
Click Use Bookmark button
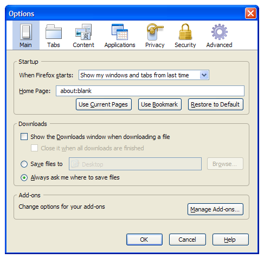click(160, 104)
